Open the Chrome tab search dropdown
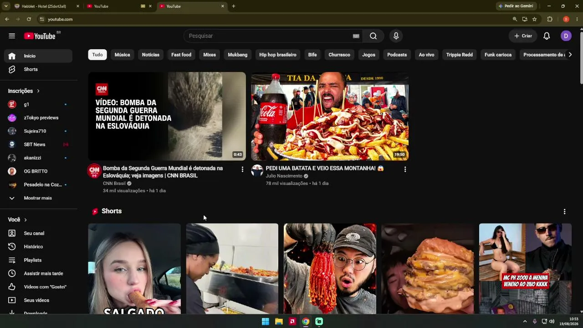 (6, 6)
